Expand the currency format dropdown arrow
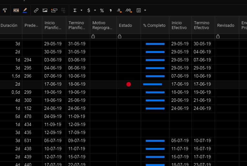The height and width of the screenshot is (166, 247). point(95,10)
